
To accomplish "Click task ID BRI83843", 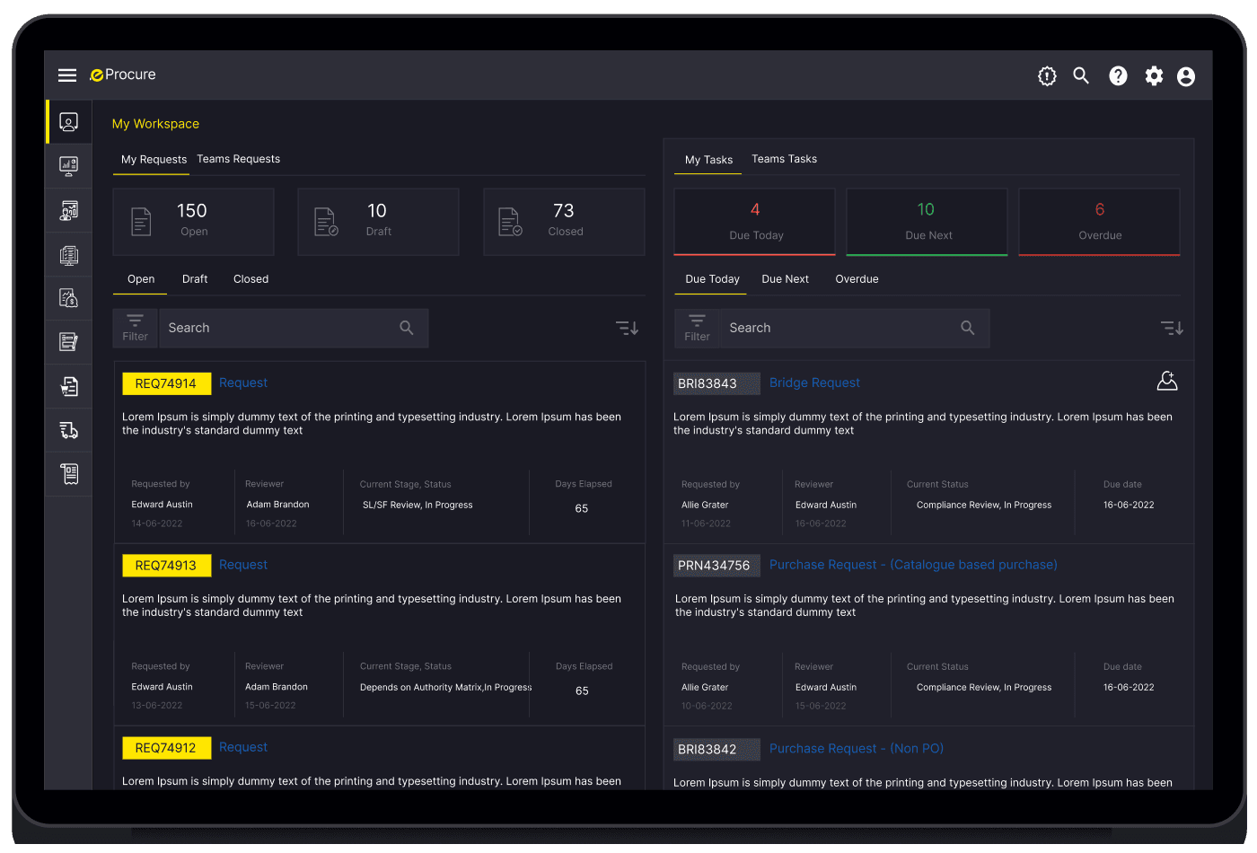I will coord(716,383).
